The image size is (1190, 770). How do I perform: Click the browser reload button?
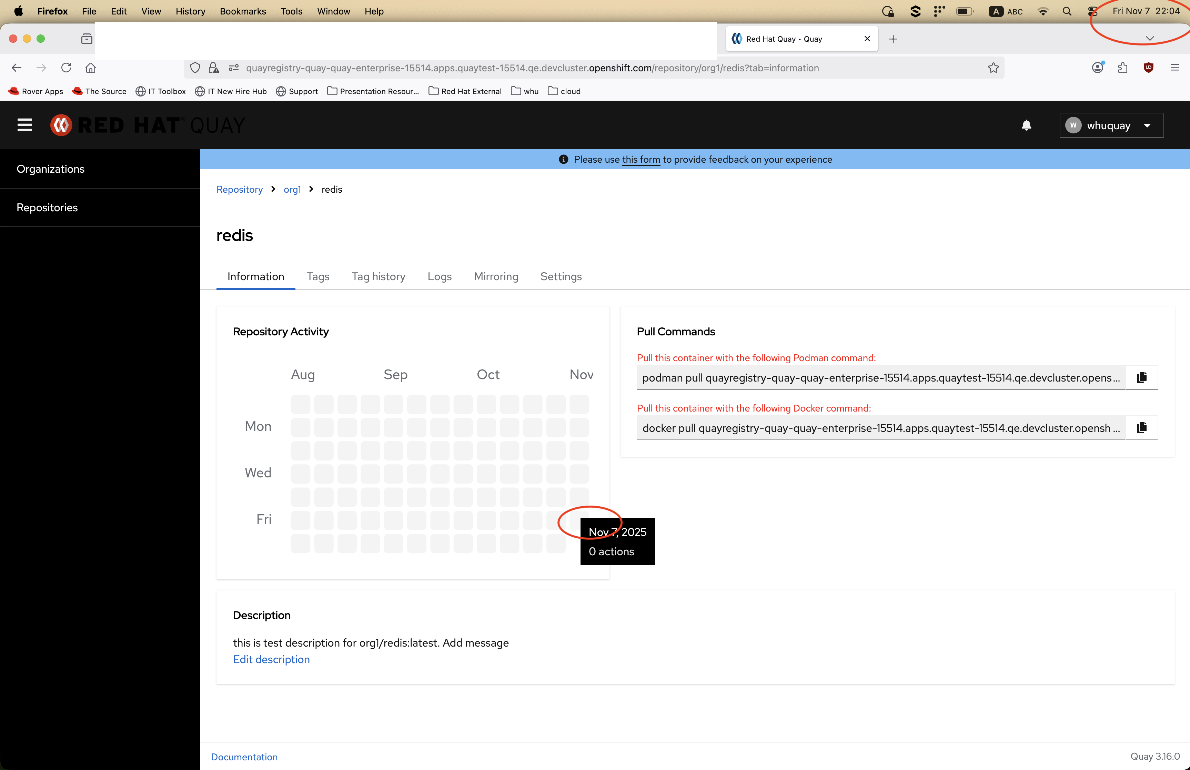tap(66, 68)
